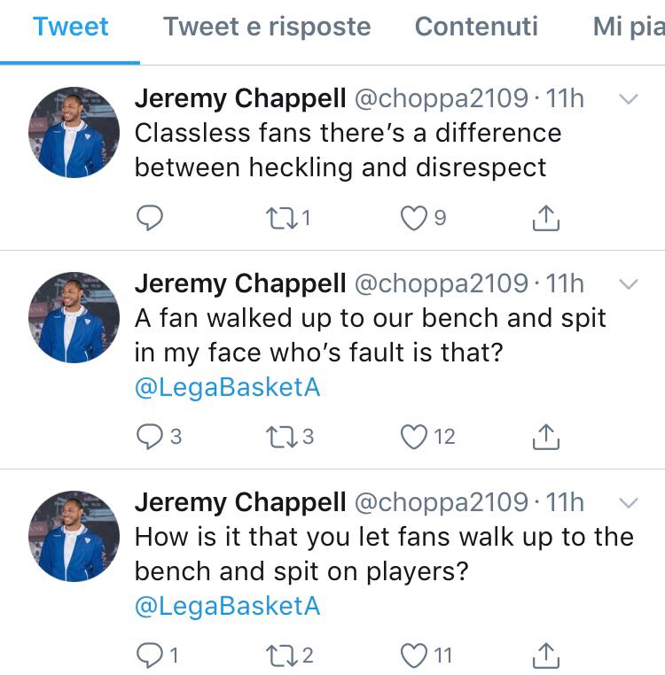Like the "spit in my face" tweet
This screenshot has height=675, width=665.
[x=413, y=437]
